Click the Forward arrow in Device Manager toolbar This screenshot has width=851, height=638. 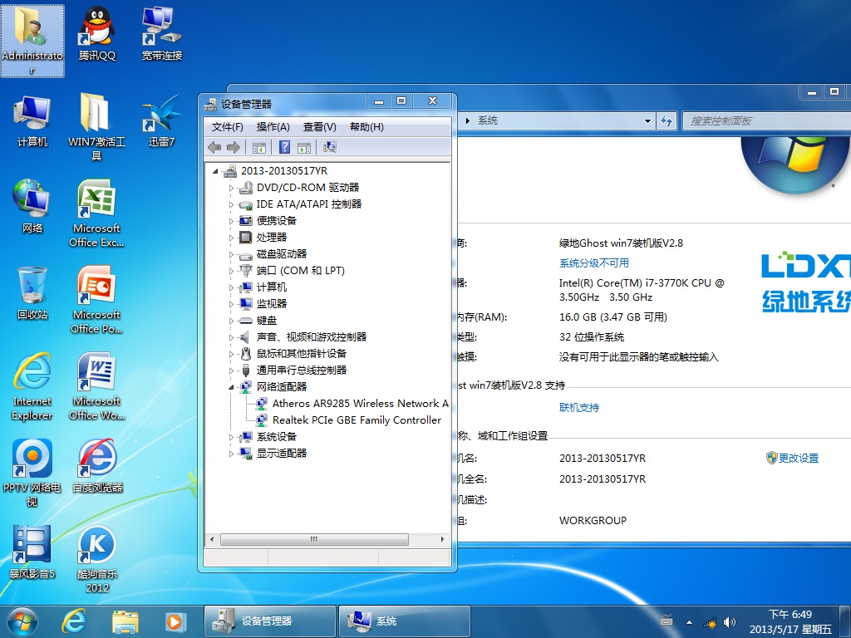tap(234, 147)
